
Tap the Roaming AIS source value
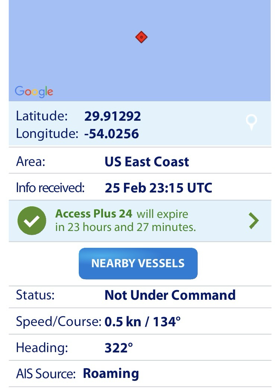point(111,373)
